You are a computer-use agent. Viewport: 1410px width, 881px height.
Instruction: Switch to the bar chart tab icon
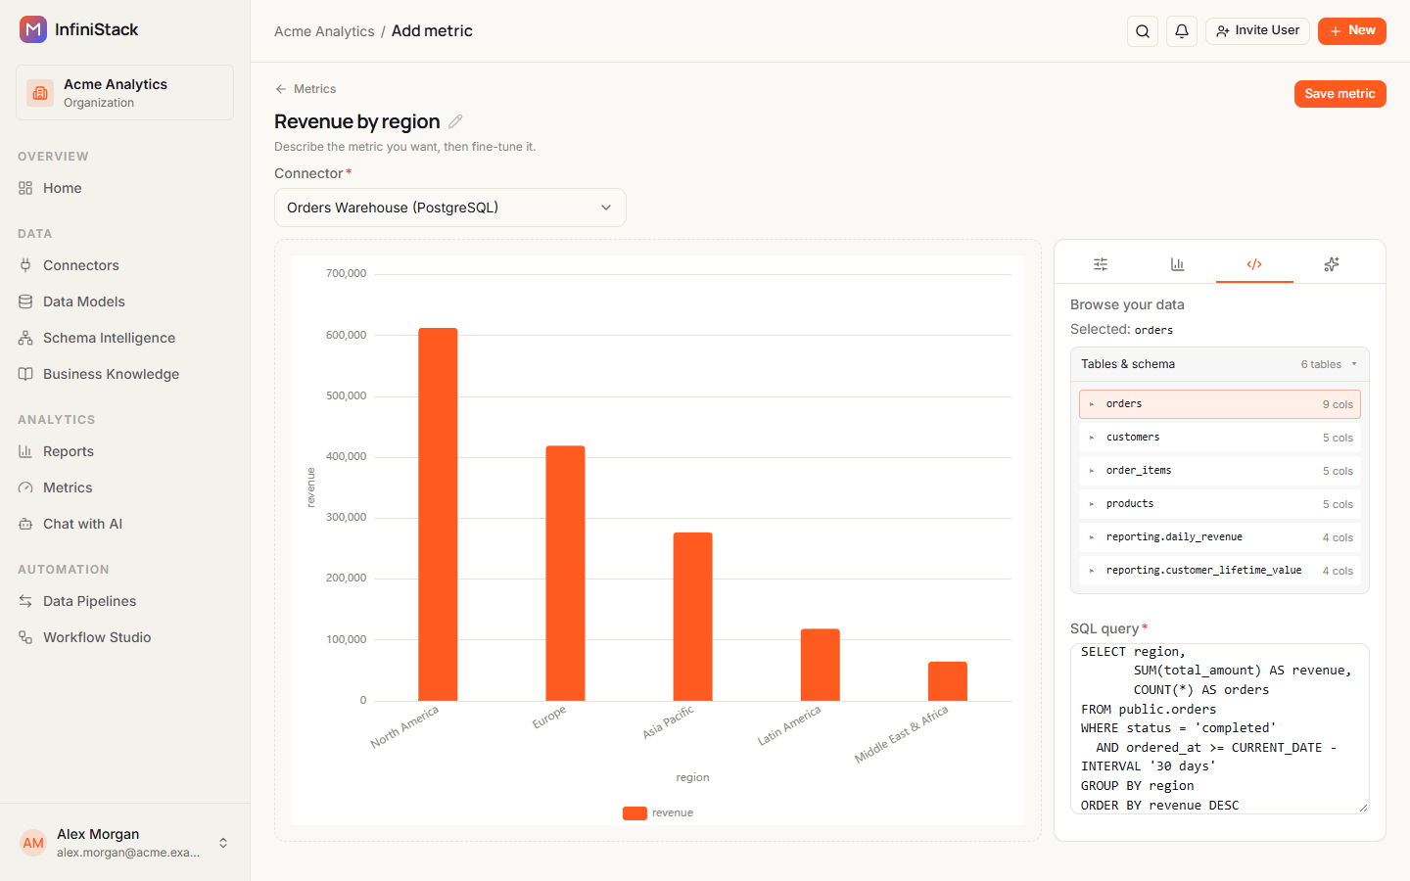coord(1177,264)
